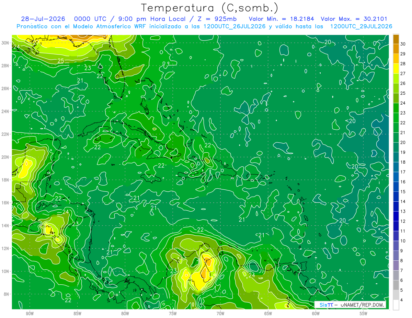Click the '14N' latitude axis label

coord(5,225)
